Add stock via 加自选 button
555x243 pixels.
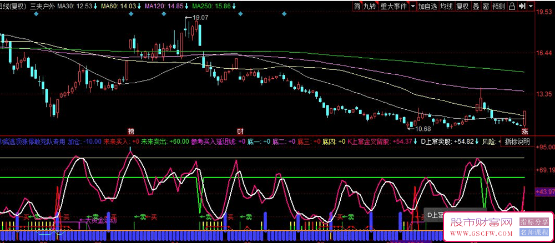pyautogui.click(x=427, y=6)
